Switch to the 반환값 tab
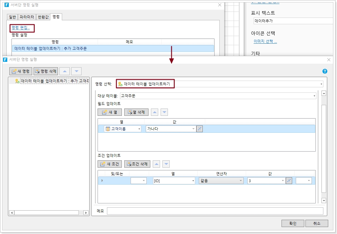The height and width of the screenshot is (234, 337). pos(43,17)
